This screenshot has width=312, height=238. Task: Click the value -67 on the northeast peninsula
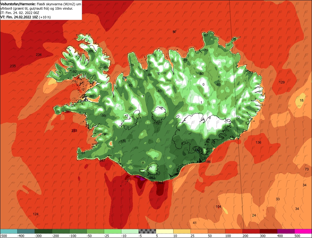[205, 35]
